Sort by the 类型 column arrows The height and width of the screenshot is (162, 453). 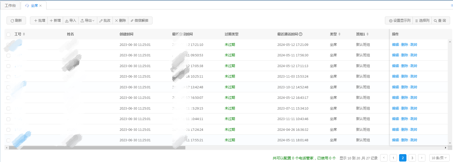tap(339, 34)
